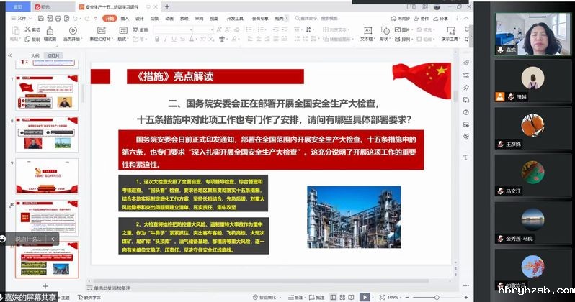Open the 大纲 outline panel tab
575x302 pixels.
(x=34, y=54)
